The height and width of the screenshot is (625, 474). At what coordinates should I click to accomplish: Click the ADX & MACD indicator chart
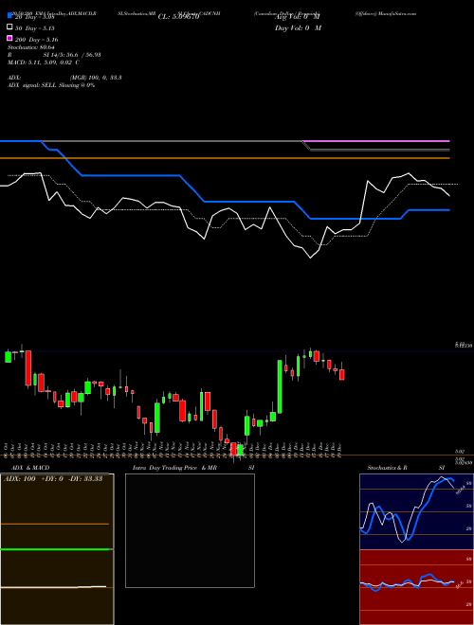[x=57, y=549]
